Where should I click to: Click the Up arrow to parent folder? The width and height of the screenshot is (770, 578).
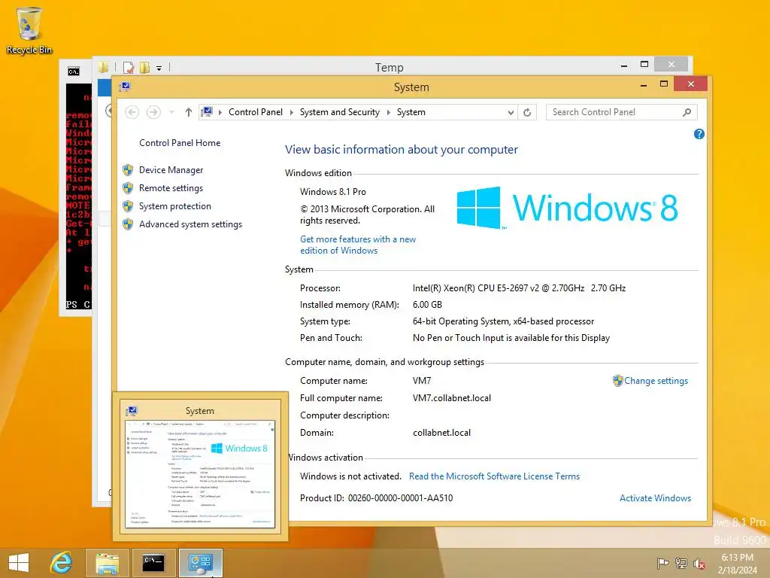189,112
